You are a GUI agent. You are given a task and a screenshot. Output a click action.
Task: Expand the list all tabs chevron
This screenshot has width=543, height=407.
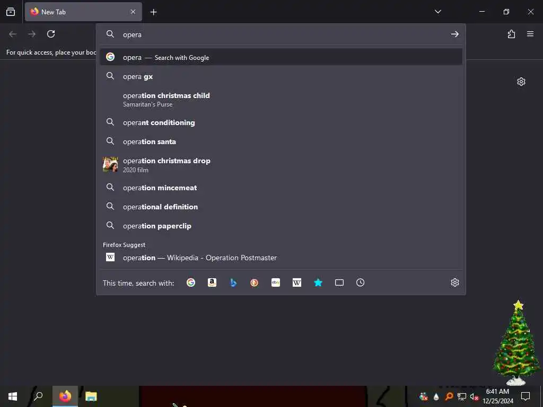437,12
